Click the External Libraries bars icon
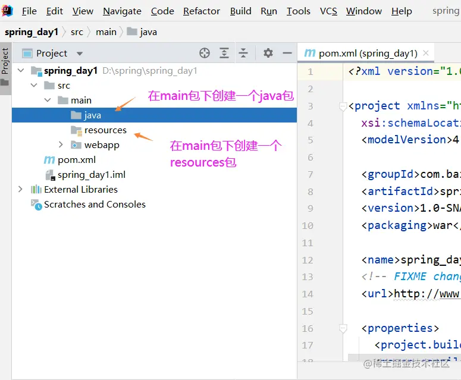Viewport: 461px width, 380px height. (36, 189)
